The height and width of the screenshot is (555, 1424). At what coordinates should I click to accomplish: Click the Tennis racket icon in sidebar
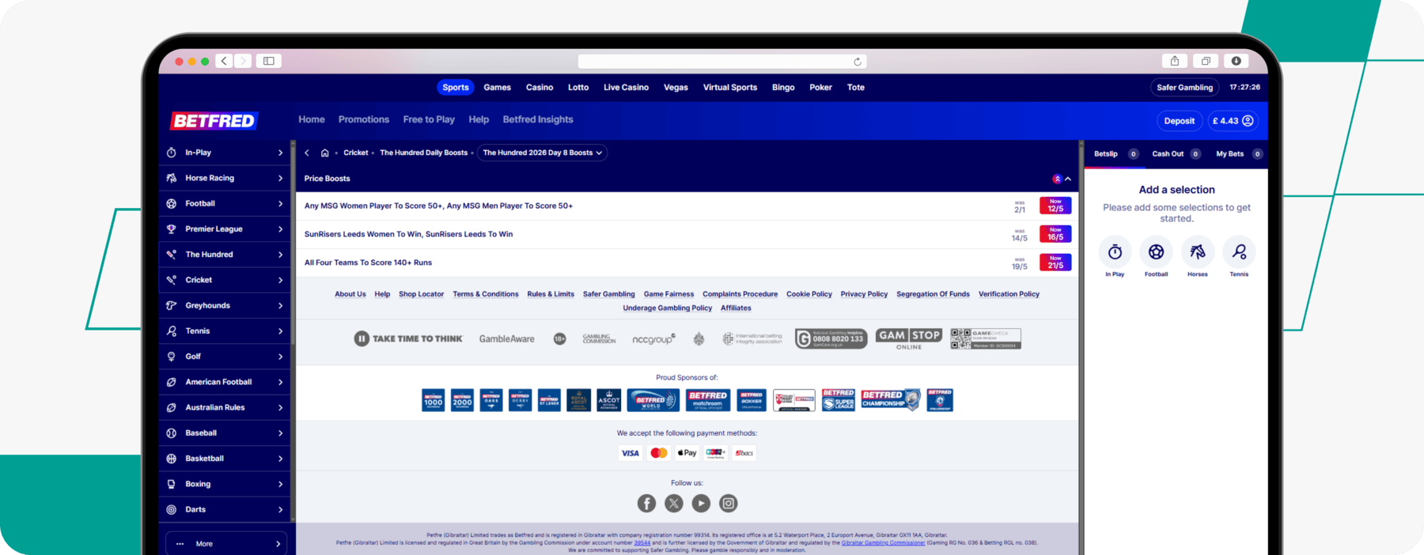[171, 331]
